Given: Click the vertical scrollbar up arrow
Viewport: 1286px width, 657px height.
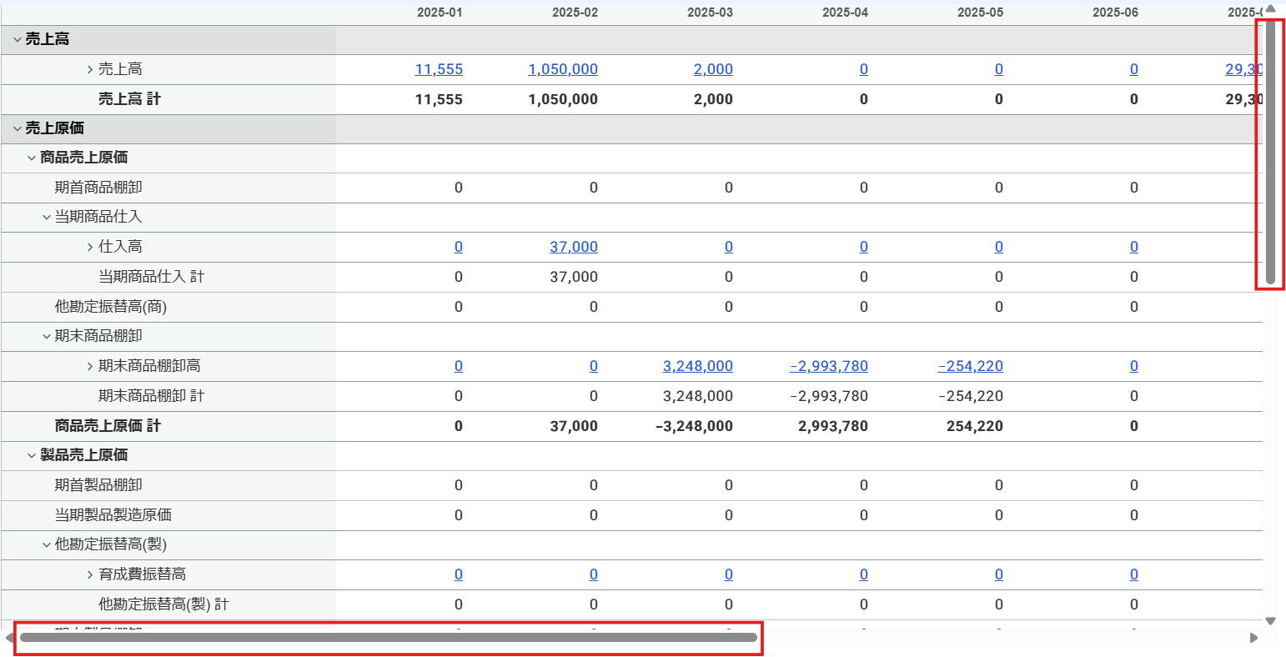Looking at the screenshot, I should [x=1271, y=9].
